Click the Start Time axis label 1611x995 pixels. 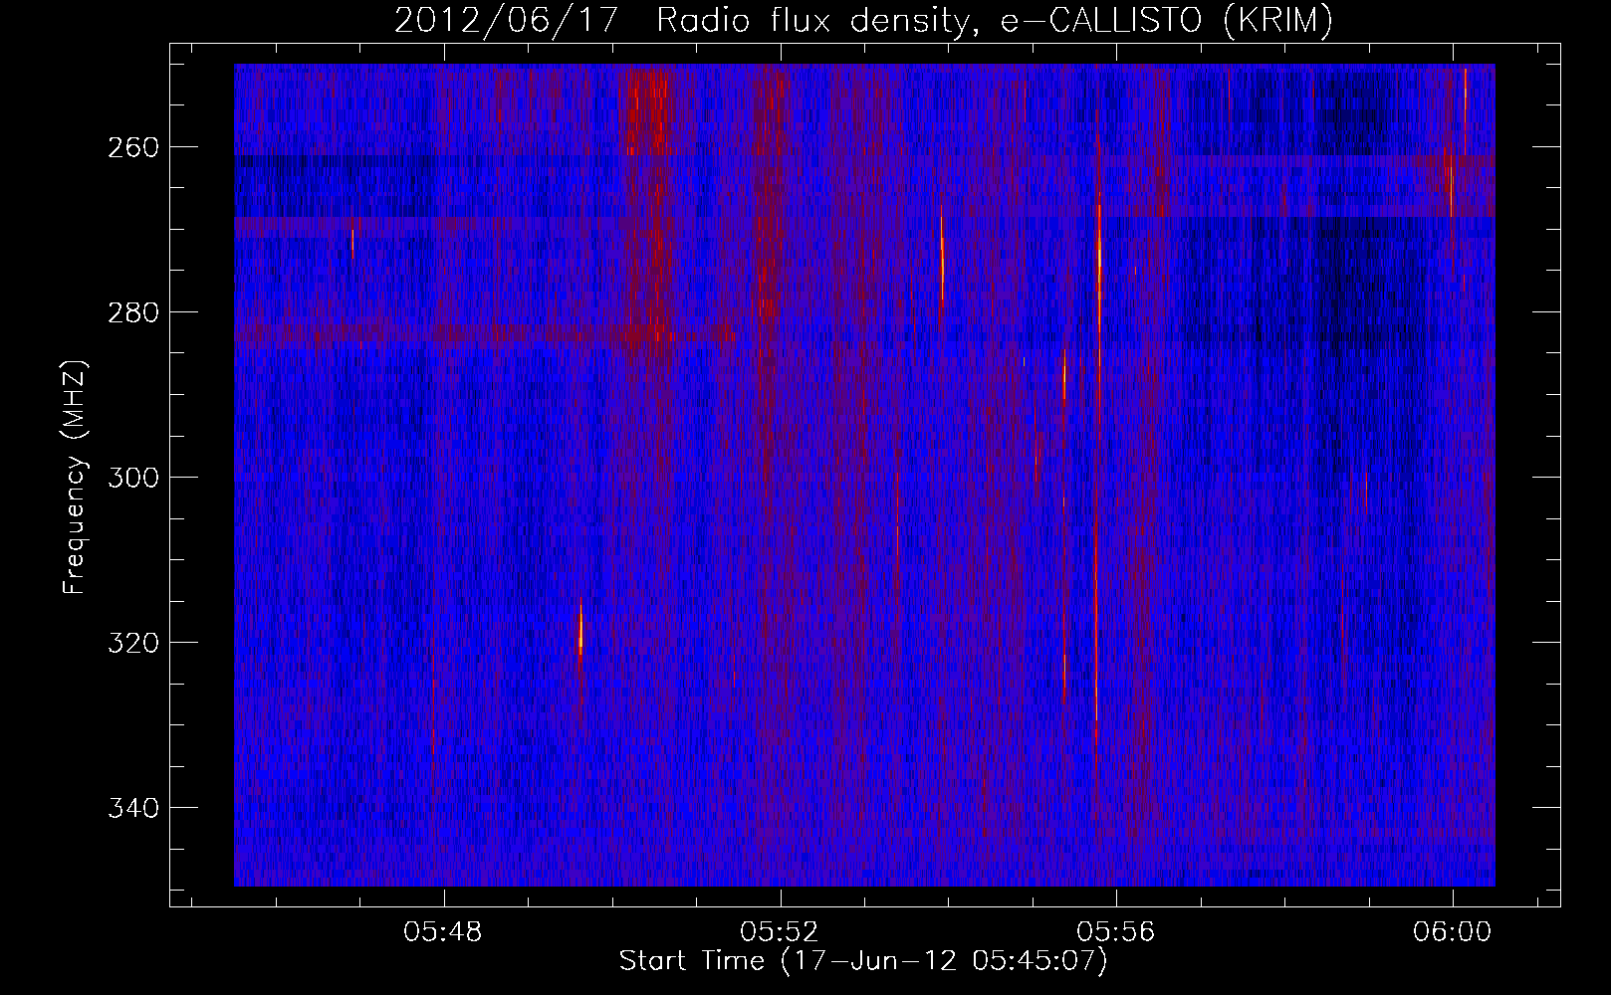point(863,961)
